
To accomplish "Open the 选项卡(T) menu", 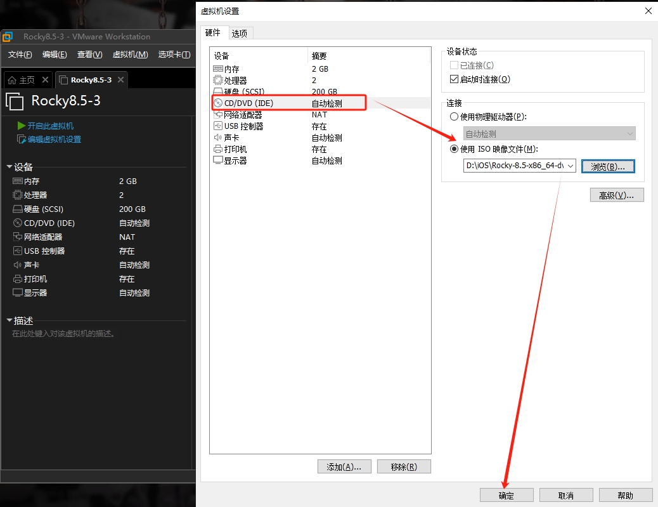I will [174, 55].
